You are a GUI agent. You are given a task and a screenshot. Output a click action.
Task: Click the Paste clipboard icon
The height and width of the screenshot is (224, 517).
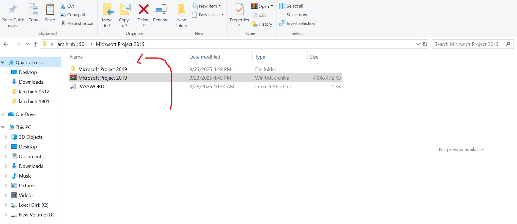pyautogui.click(x=50, y=10)
